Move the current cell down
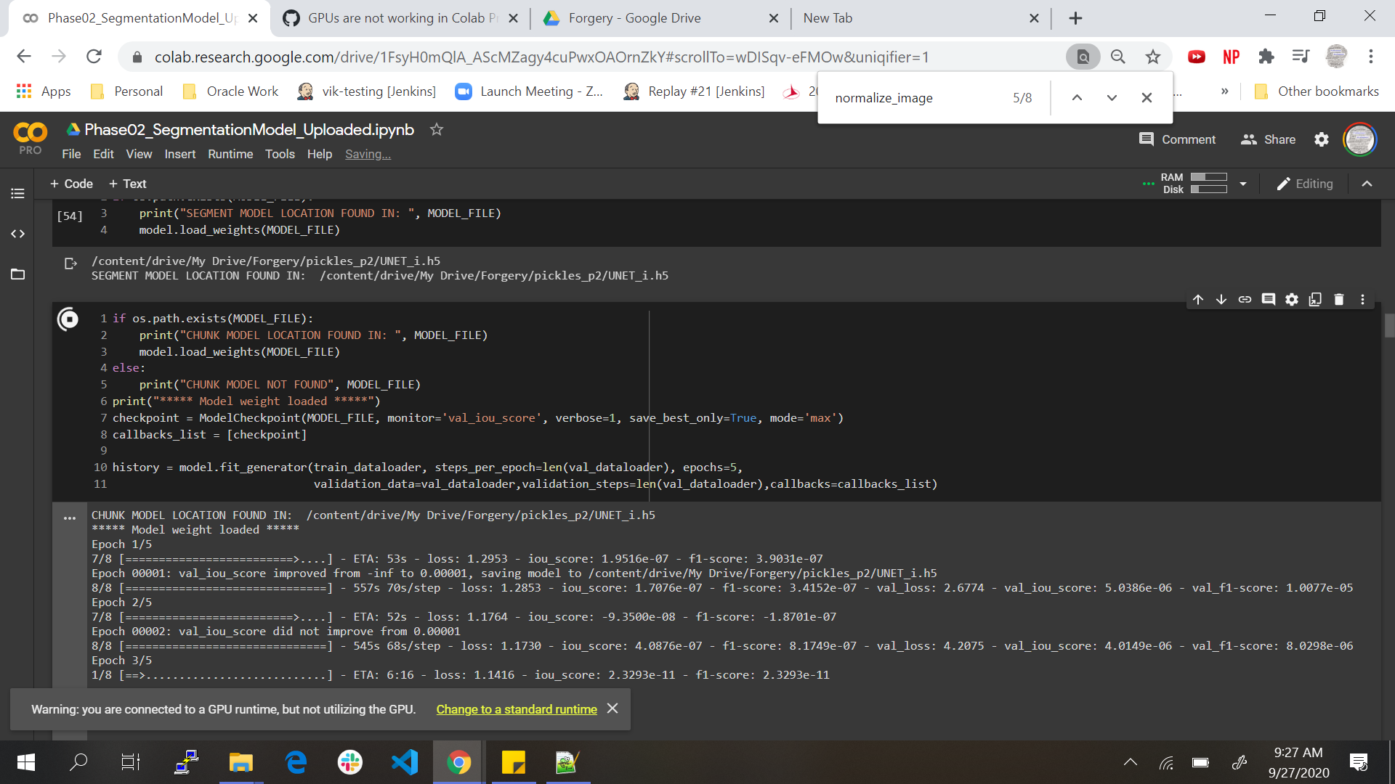This screenshot has height=784, width=1395. (1221, 299)
